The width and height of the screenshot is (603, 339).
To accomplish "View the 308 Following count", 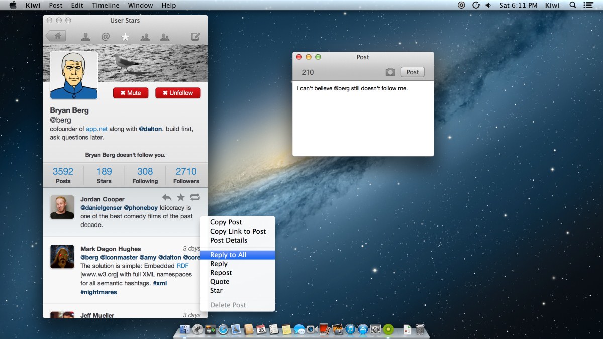I will click(x=145, y=176).
